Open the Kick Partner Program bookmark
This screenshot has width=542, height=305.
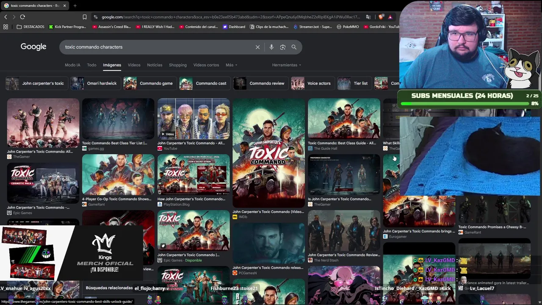67,27
